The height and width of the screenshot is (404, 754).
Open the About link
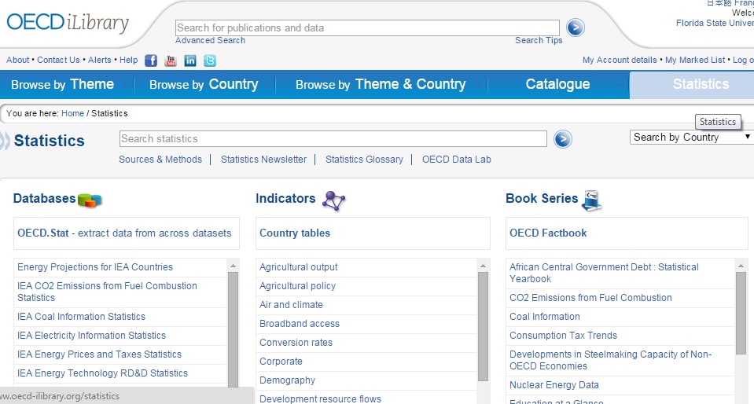[x=18, y=60]
